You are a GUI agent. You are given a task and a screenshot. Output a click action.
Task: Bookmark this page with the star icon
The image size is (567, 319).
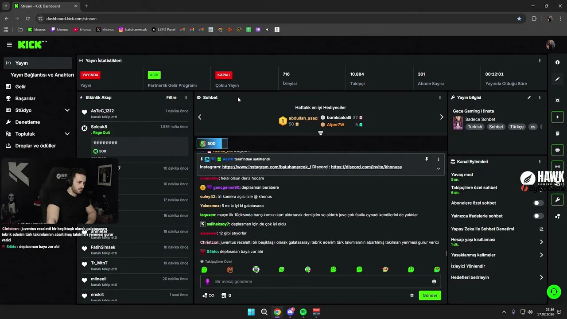pos(519,19)
